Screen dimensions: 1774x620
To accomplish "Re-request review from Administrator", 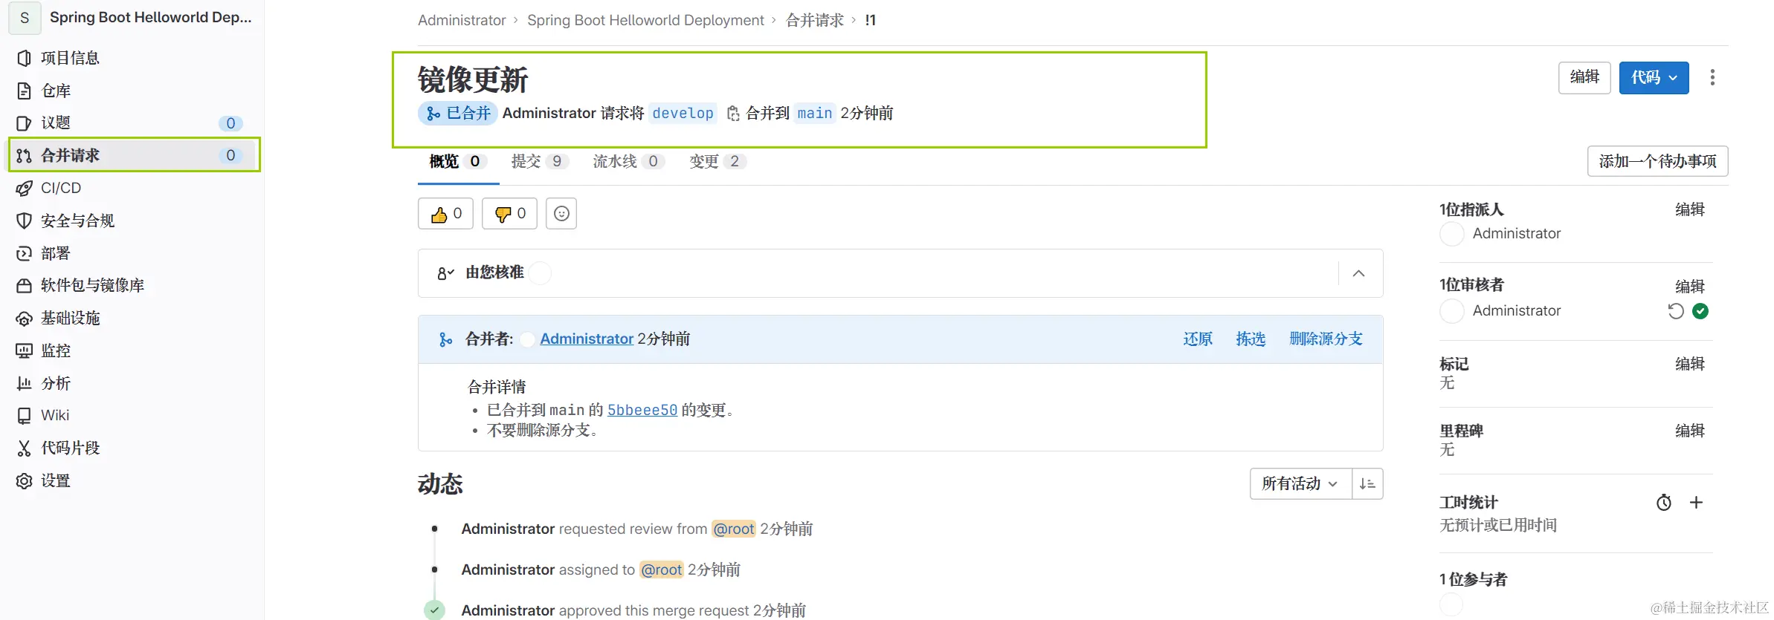I will (1675, 311).
